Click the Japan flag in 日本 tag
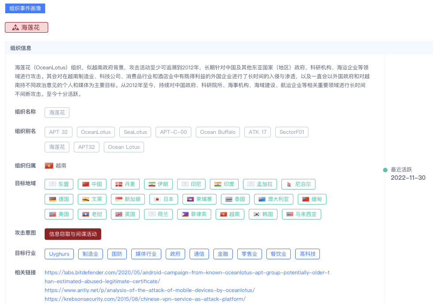This screenshot has height=303, width=433. coord(157,199)
